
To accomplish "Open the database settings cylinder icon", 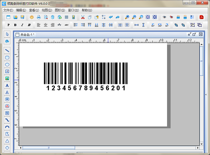I will (52, 17).
